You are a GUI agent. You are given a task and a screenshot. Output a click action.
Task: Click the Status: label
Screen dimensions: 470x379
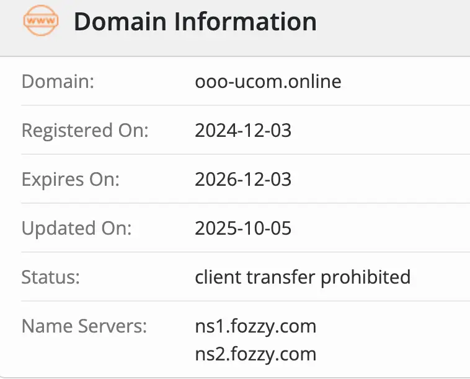pos(51,277)
